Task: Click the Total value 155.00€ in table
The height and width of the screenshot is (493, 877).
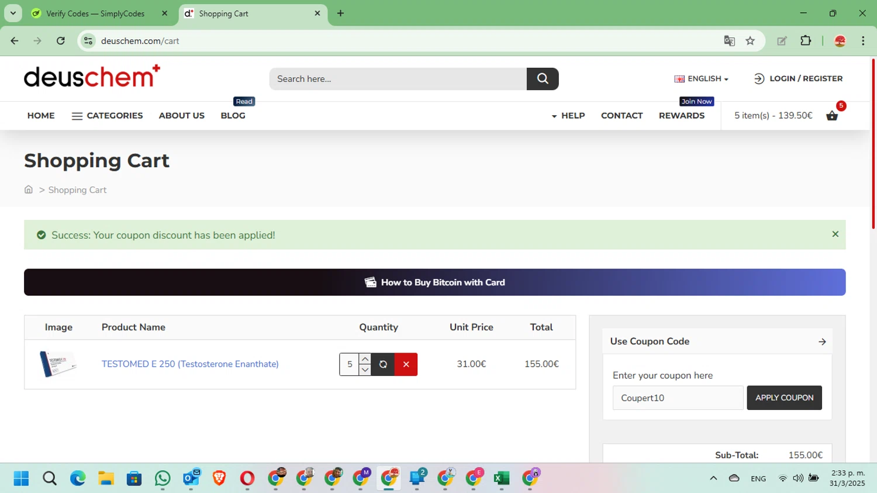Action: point(541,364)
